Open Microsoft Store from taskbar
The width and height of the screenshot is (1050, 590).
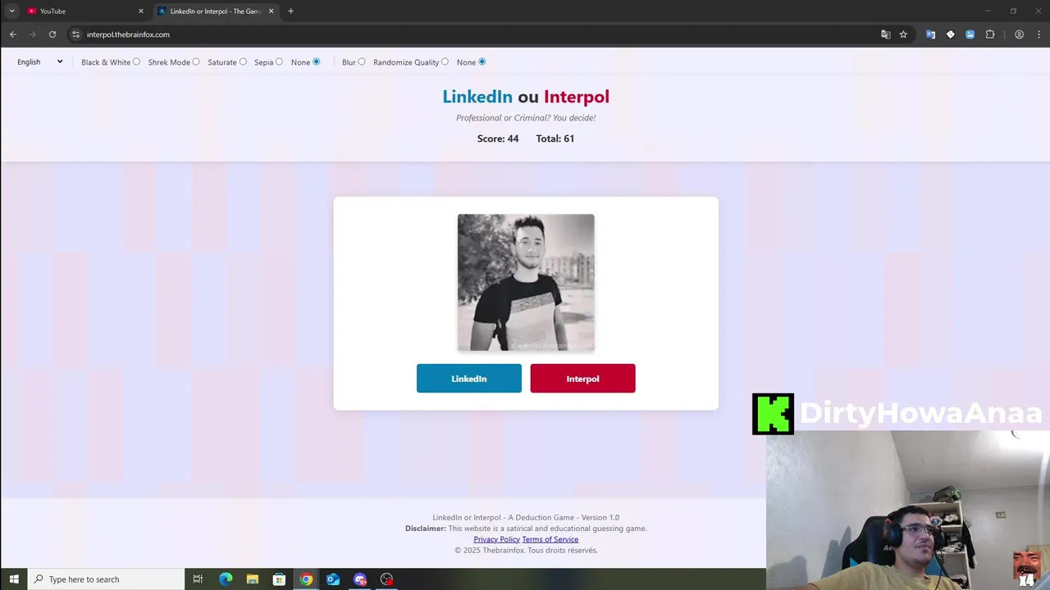pos(279,579)
